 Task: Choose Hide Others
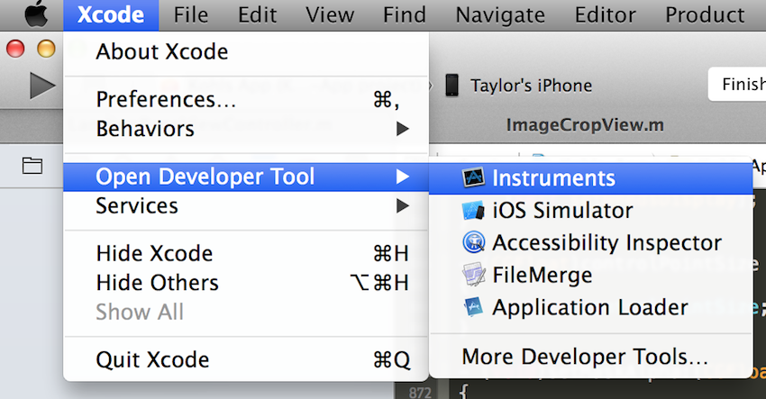[x=246, y=283]
